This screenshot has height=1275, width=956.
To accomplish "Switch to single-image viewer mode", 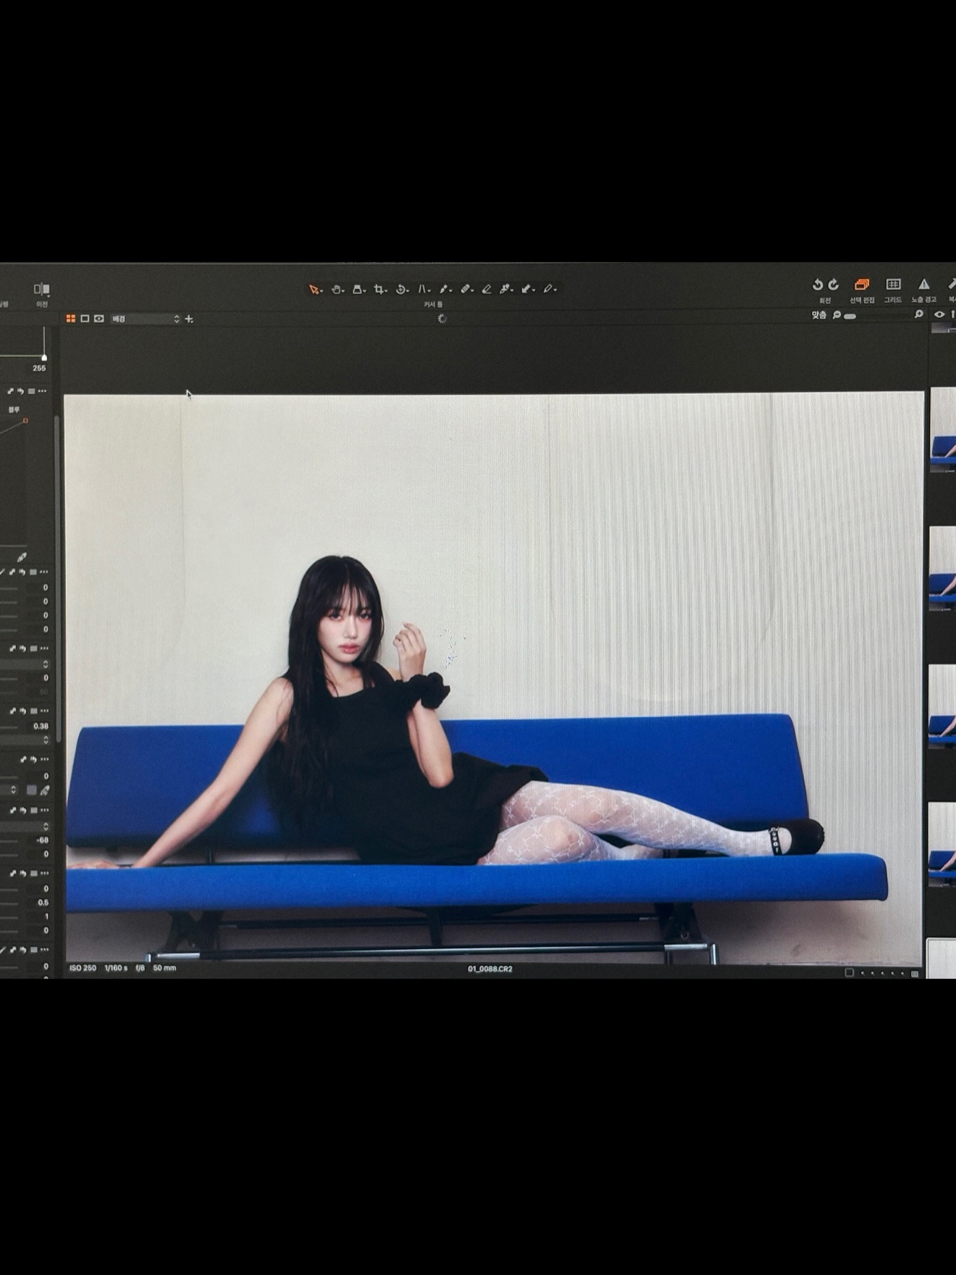I will tap(85, 319).
